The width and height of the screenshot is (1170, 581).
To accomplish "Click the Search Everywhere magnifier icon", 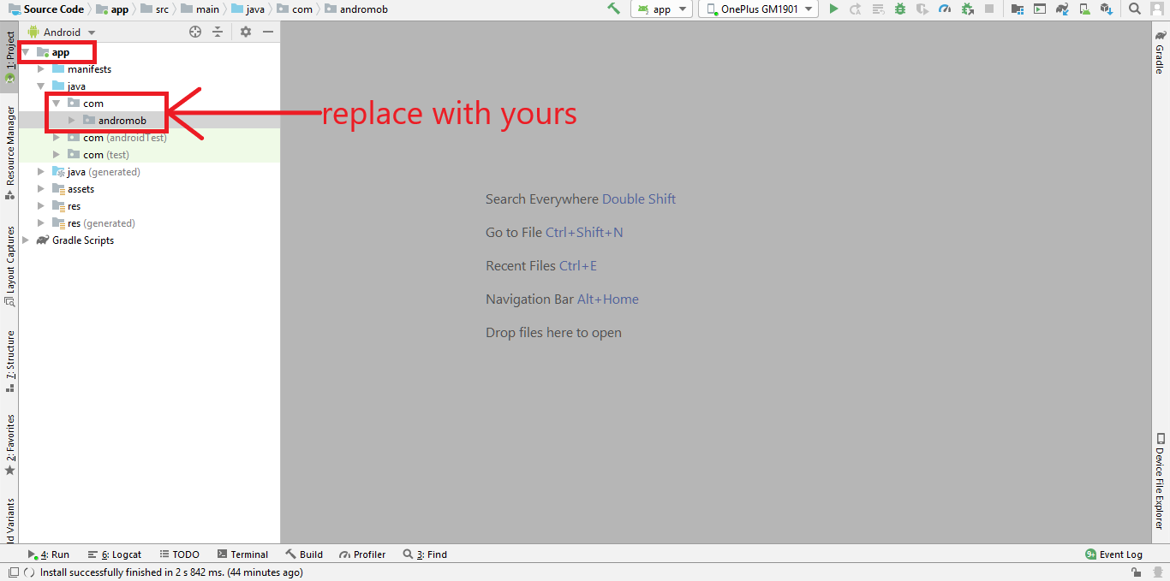I will coord(1135,9).
